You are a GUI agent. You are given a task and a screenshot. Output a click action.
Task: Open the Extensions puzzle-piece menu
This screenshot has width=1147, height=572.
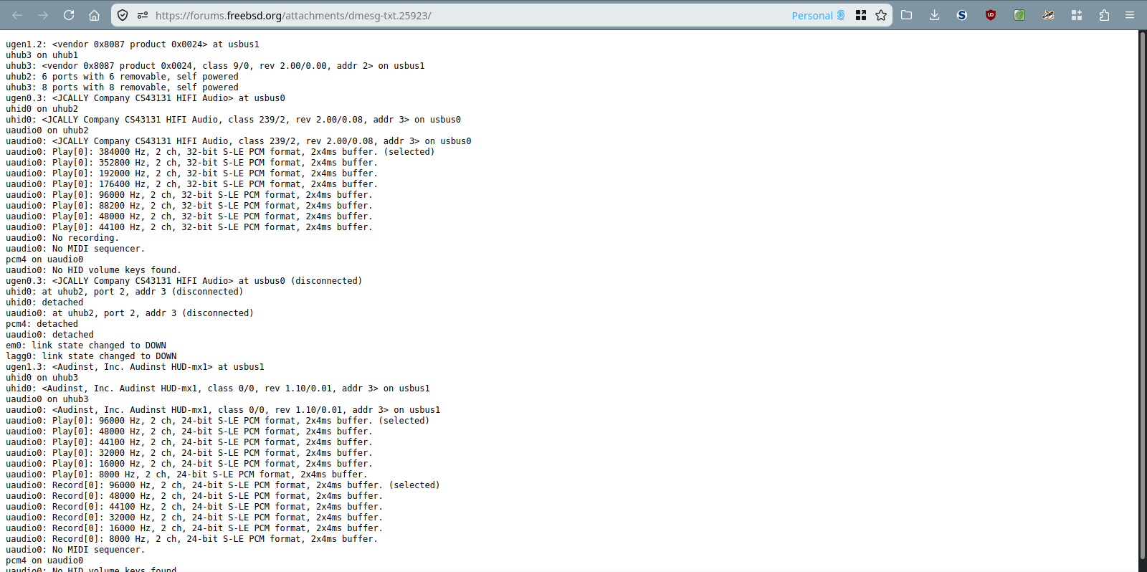pyautogui.click(x=1104, y=15)
